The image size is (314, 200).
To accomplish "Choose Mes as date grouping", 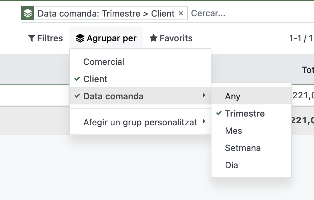I will pos(233,131).
